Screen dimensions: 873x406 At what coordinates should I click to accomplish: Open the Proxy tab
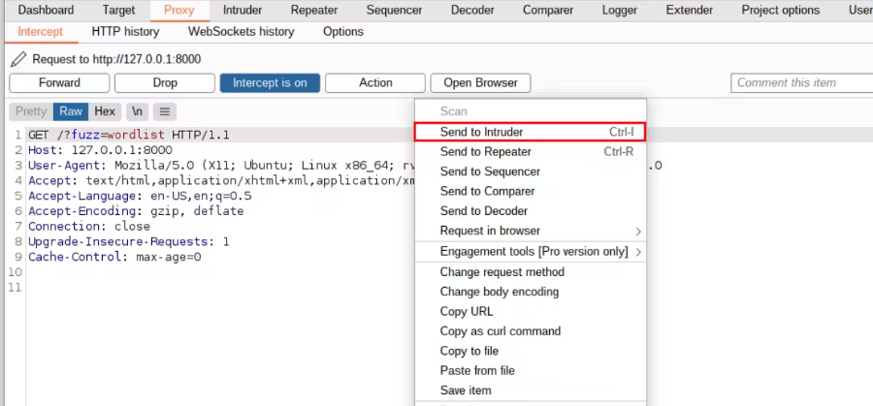click(179, 10)
